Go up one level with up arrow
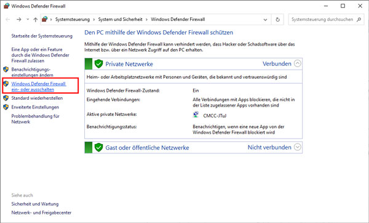This screenshot has width=369, height=223. (35, 20)
